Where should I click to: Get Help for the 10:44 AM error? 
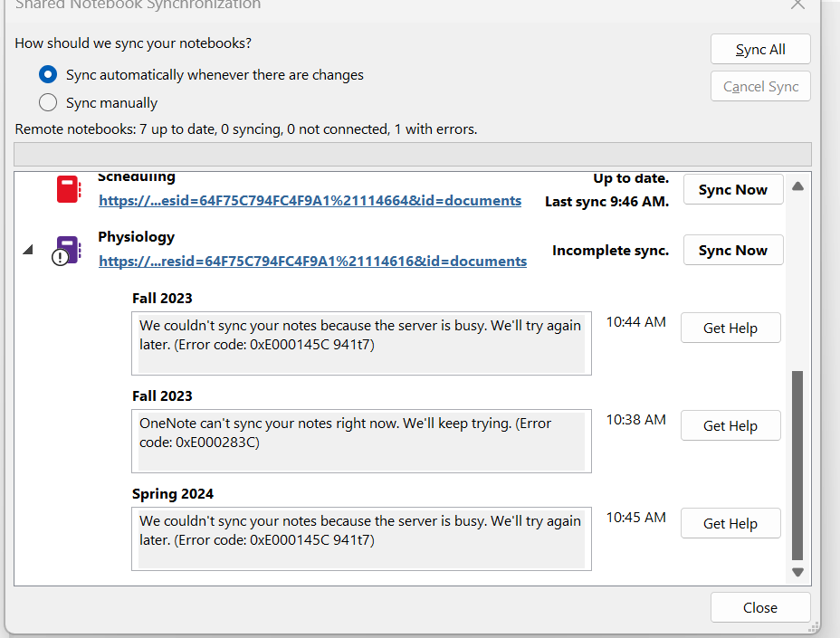click(730, 329)
